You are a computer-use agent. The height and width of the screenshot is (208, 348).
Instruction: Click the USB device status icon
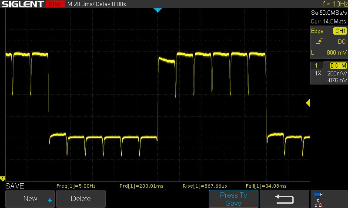(318, 195)
